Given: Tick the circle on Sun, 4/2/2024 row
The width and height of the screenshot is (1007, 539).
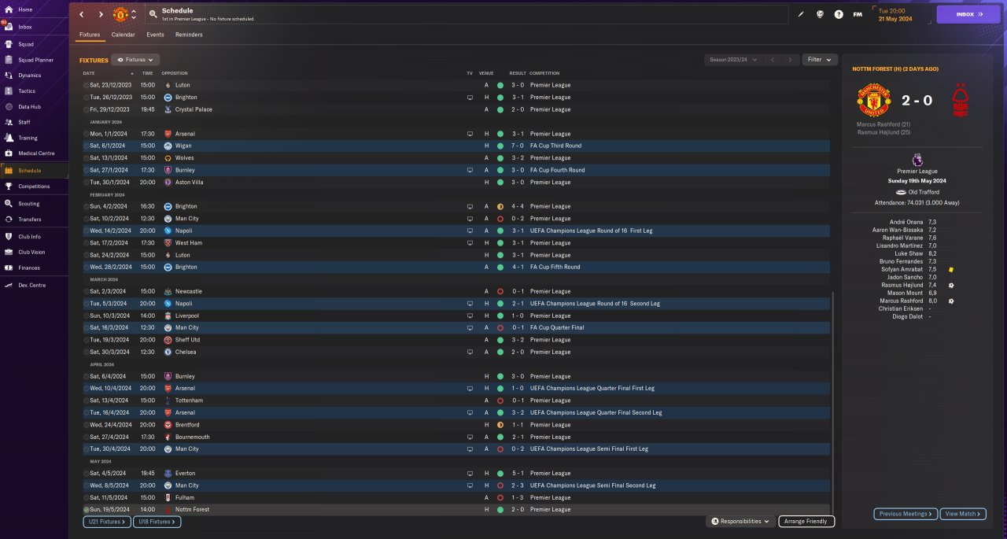Looking at the screenshot, I should 87,206.
